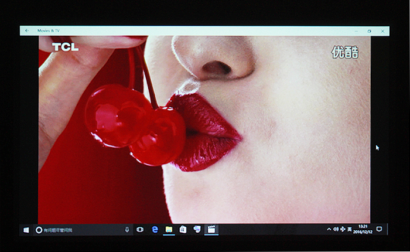This screenshot has width=410, height=252.
Task: Open the Action Center notifications icon
Action: [379, 229]
